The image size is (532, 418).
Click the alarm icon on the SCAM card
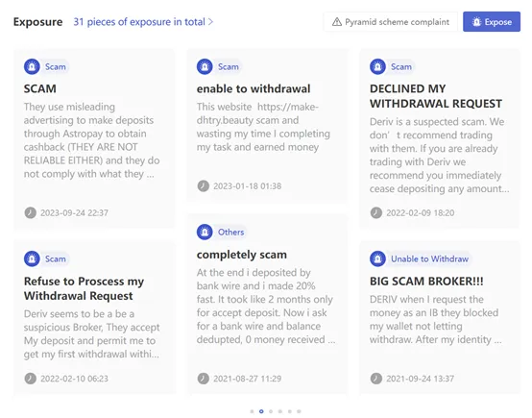(32, 66)
